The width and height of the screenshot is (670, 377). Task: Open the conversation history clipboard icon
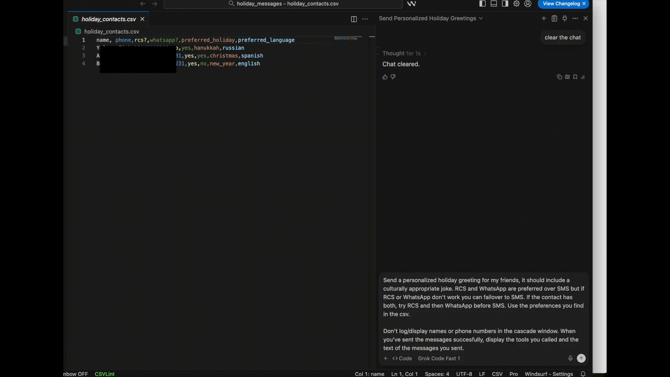pos(554,19)
